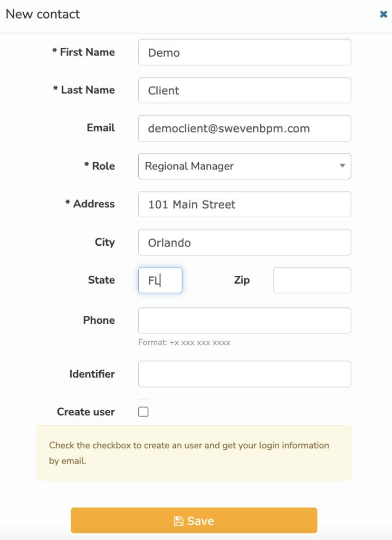Click the Identifier input field

click(245, 374)
